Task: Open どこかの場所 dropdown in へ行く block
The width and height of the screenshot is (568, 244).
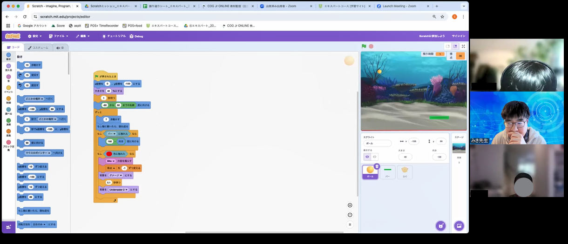Action: coord(34,99)
